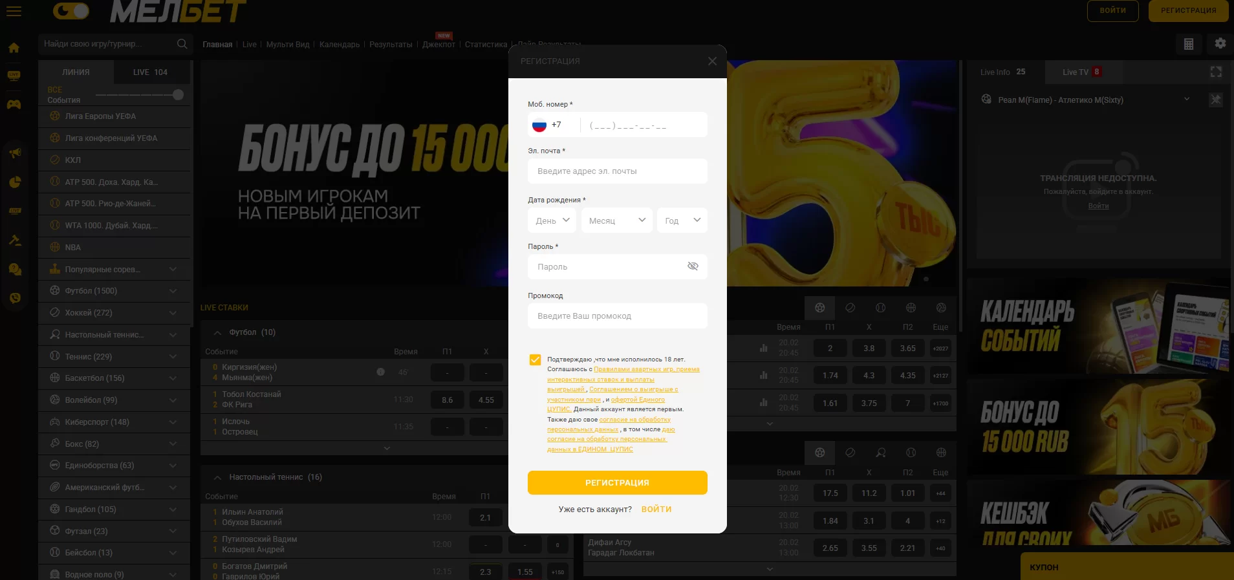Open the КУПОН bet slip tab
The height and width of the screenshot is (580, 1234).
[1127, 567]
